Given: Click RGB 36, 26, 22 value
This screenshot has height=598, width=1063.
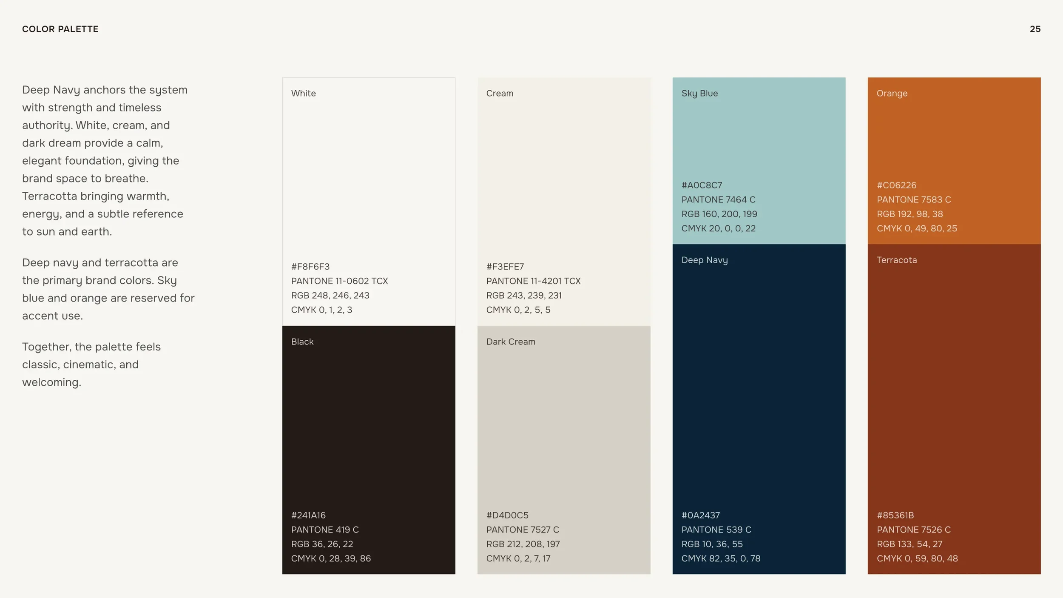Looking at the screenshot, I should click(x=322, y=544).
